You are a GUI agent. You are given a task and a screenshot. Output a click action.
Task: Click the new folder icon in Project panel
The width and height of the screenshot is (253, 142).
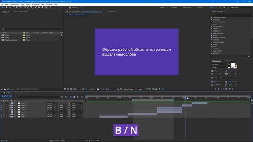tap(5, 90)
